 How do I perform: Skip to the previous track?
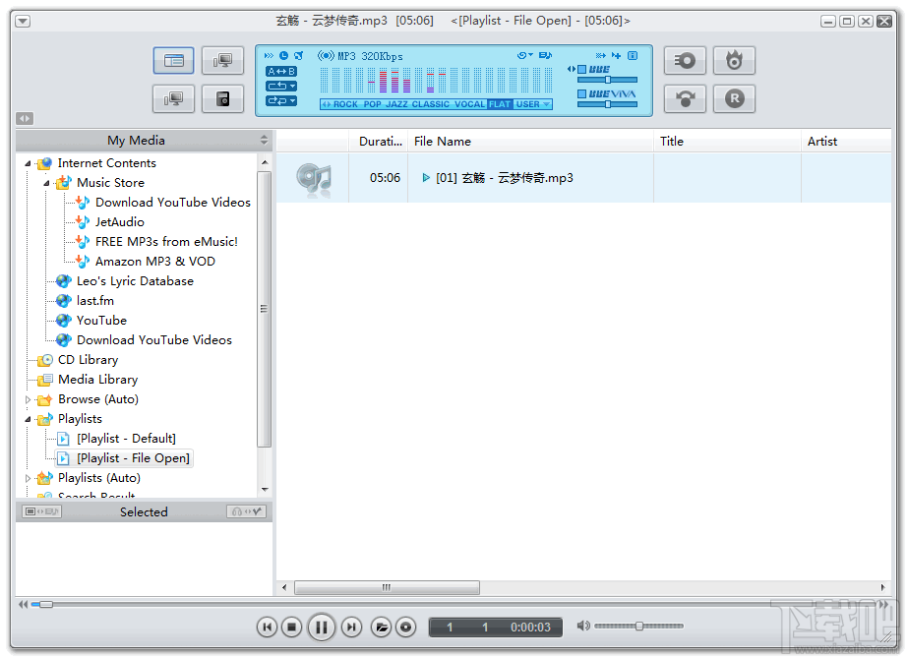coord(267,627)
